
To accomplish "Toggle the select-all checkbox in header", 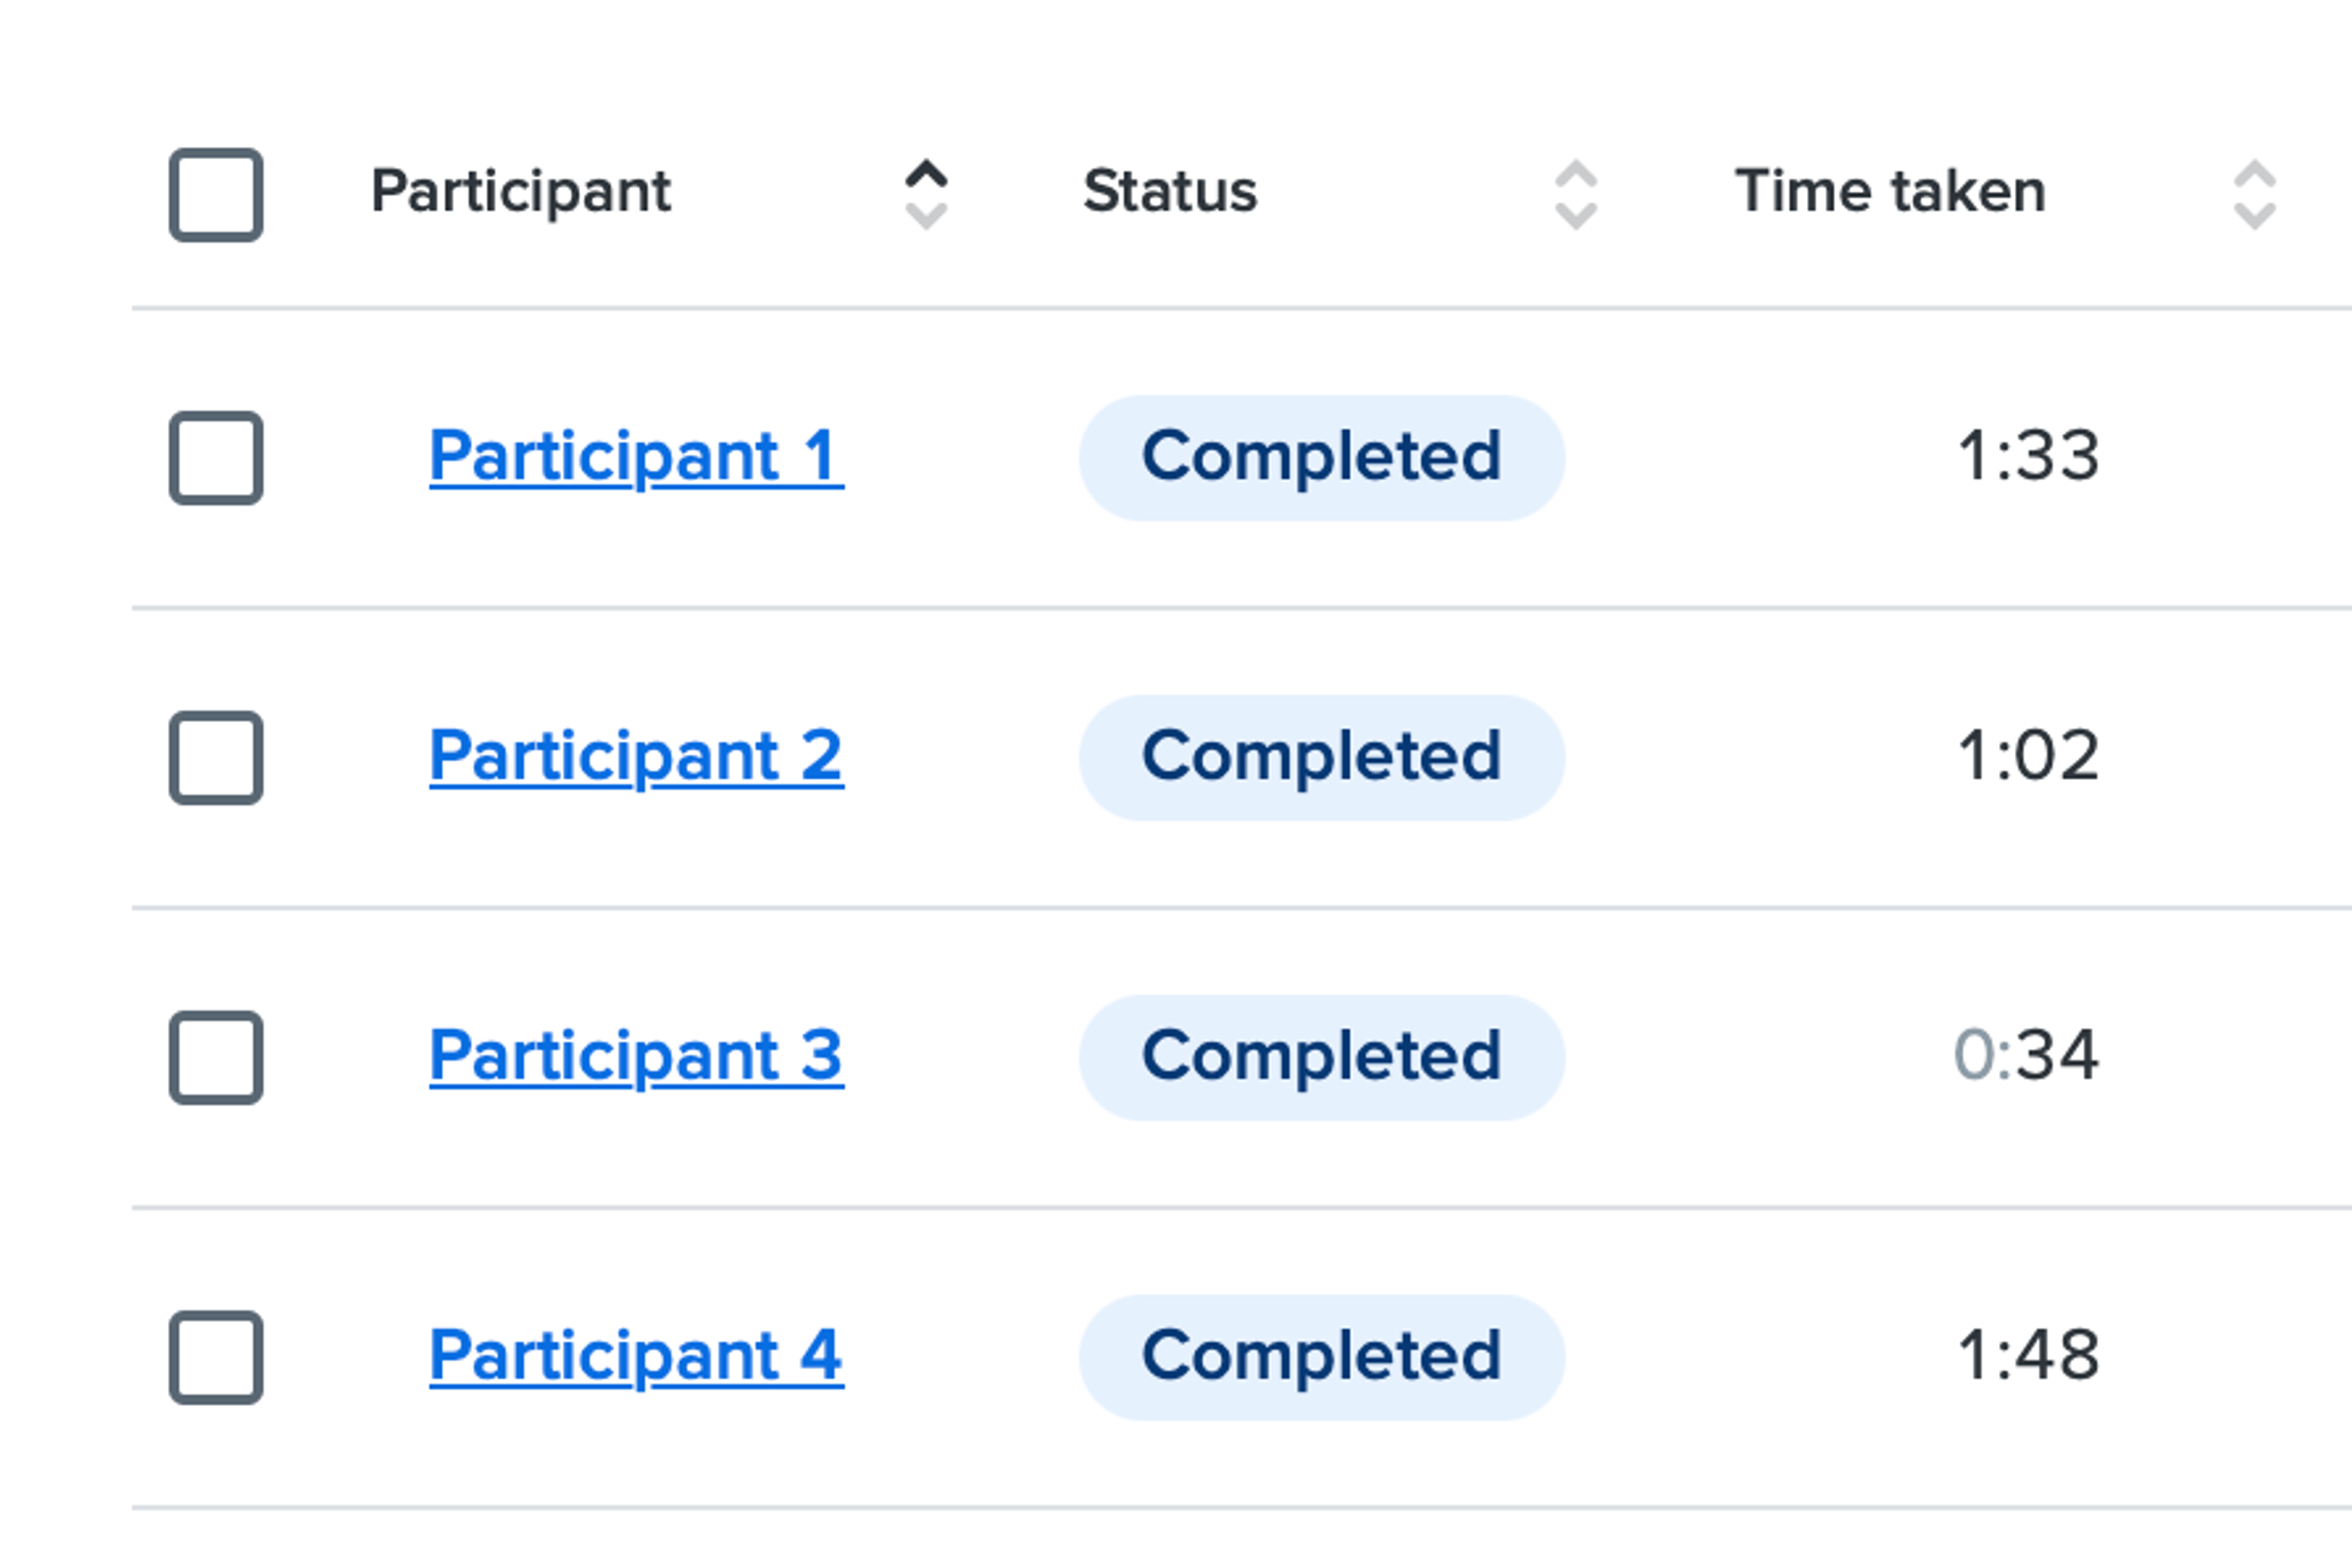I will click(216, 194).
